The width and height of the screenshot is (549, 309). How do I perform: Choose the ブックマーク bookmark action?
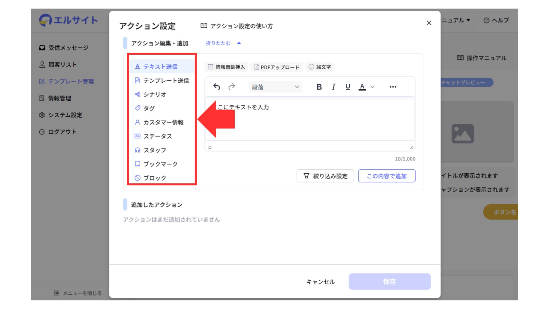click(x=160, y=164)
